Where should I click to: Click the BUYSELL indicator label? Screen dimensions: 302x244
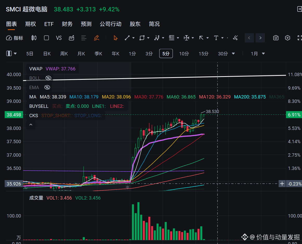click(39, 106)
